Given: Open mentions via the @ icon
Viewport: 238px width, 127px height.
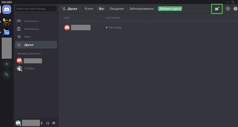Looking at the screenshot, I should (228, 9).
